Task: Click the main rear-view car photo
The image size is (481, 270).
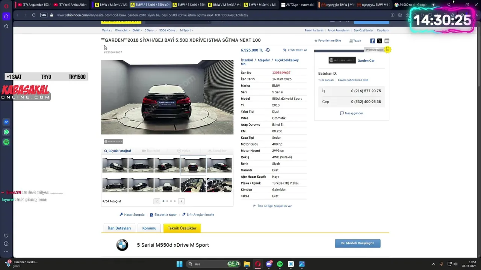Action: (x=167, y=97)
